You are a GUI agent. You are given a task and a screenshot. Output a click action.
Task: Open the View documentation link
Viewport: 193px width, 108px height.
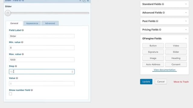click(164, 70)
